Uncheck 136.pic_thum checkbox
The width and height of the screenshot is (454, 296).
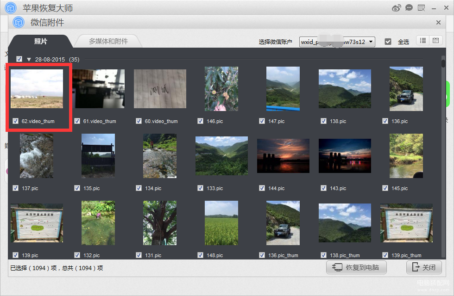pos(262,255)
